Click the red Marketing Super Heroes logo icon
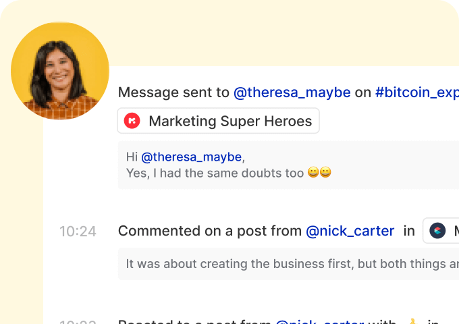 tap(132, 121)
